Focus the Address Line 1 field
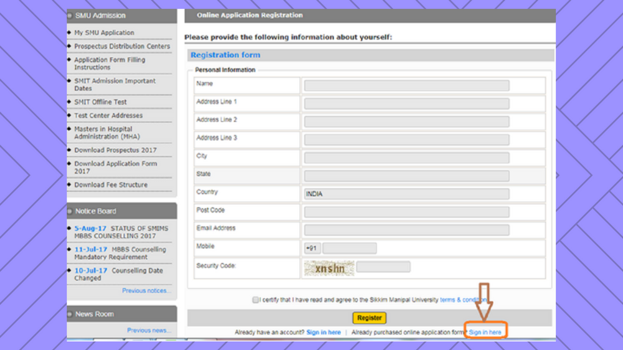 (x=406, y=103)
